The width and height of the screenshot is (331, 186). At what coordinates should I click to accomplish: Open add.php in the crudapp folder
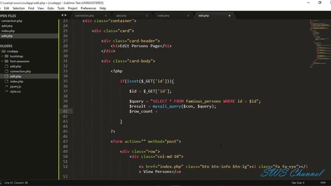(16, 67)
